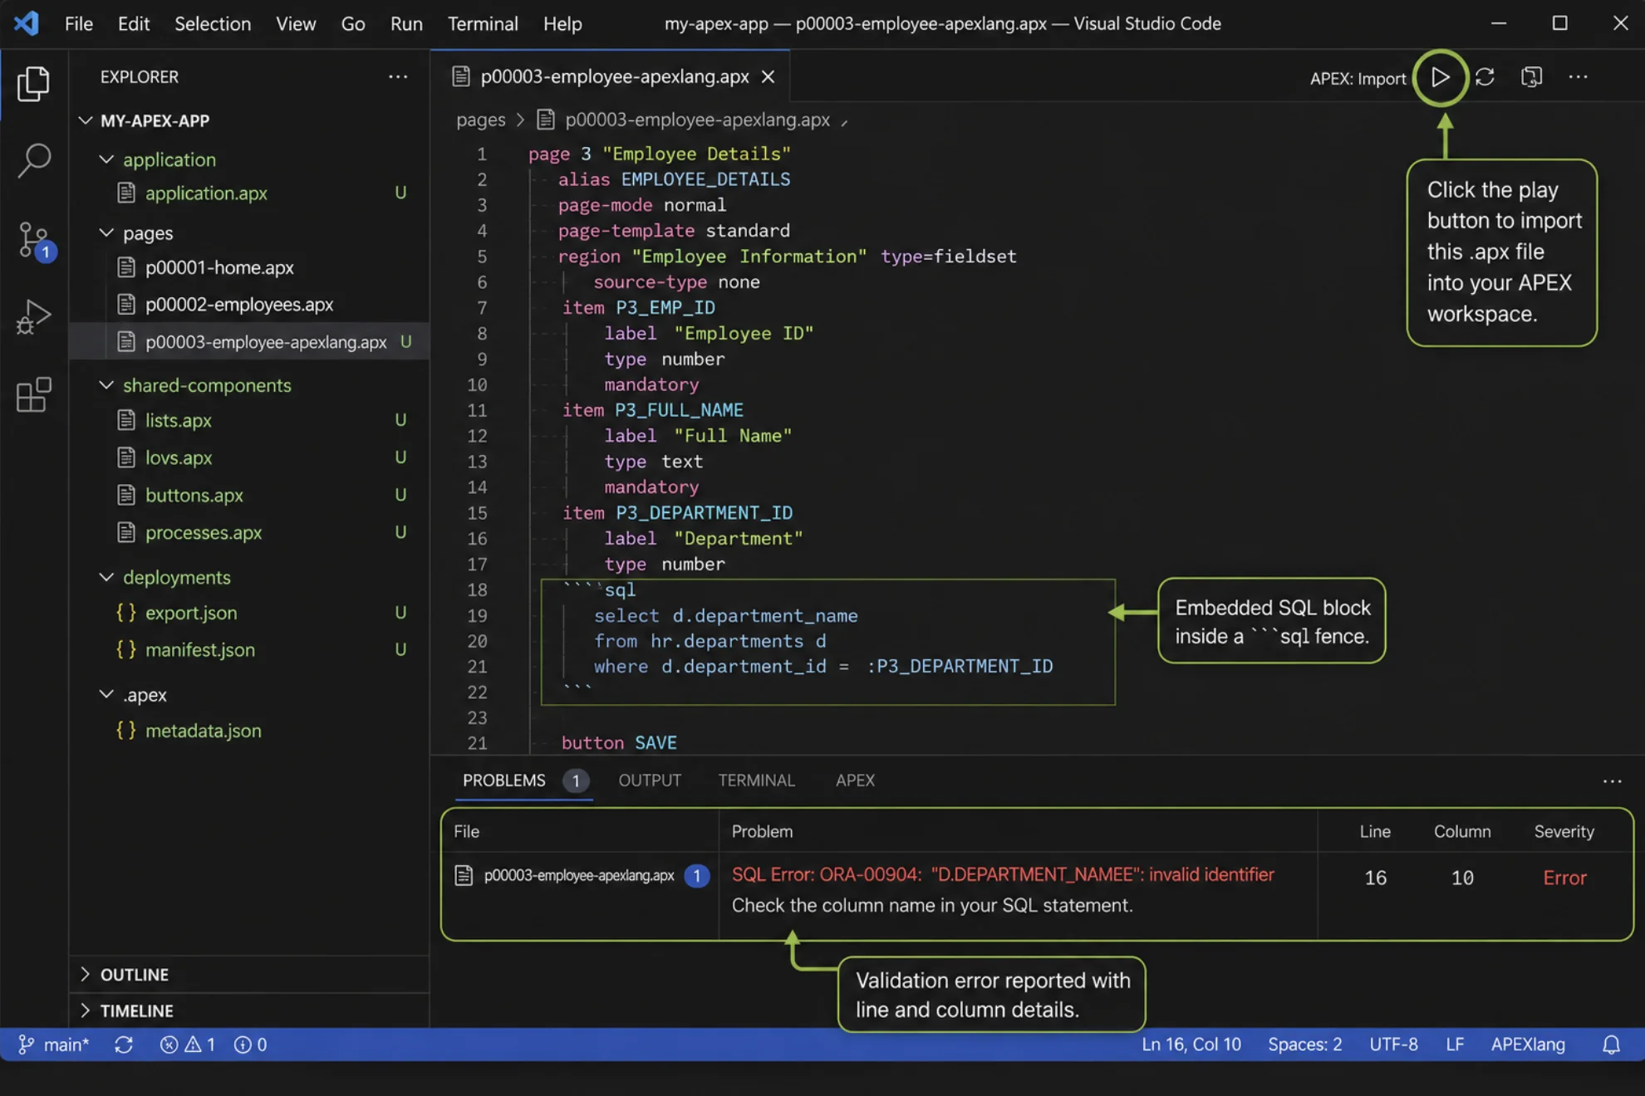Close the p00003-employee-apexlang.apx tab
Screen dimensions: 1645x1096
click(768, 76)
